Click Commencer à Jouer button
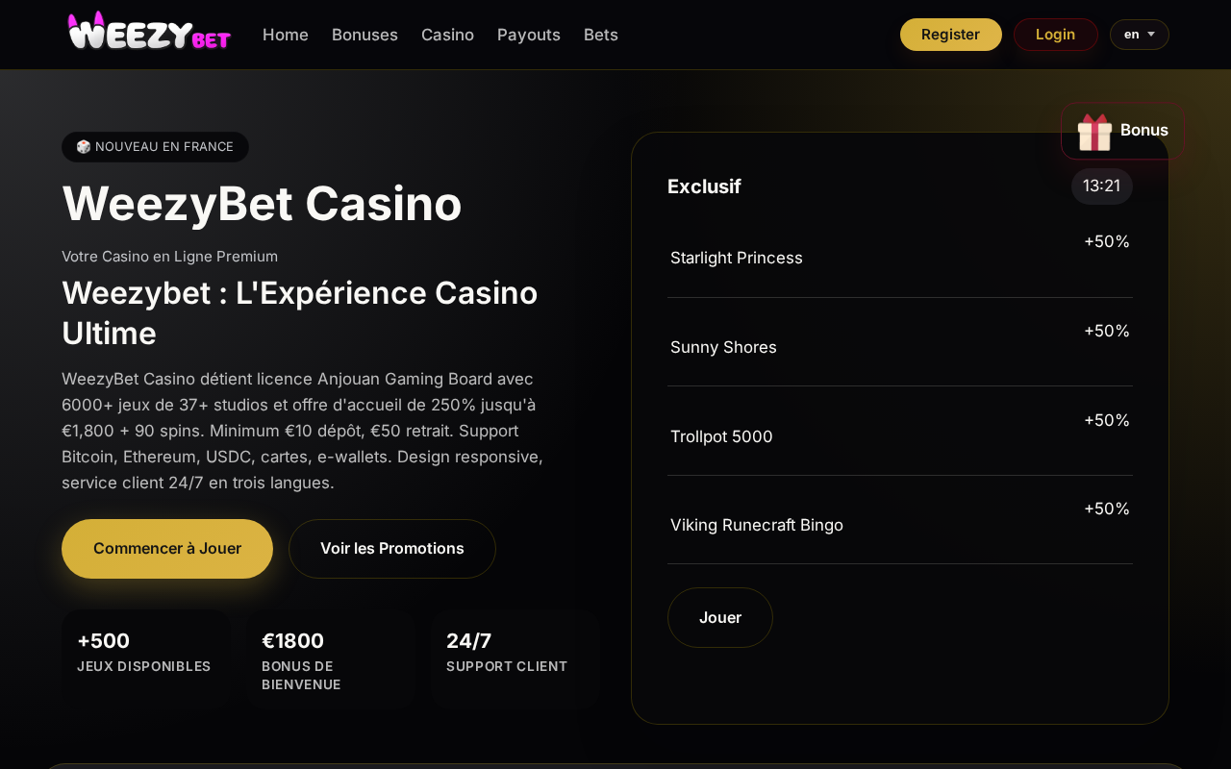The height and width of the screenshot is (769, 1231). [x=167, y=549]
